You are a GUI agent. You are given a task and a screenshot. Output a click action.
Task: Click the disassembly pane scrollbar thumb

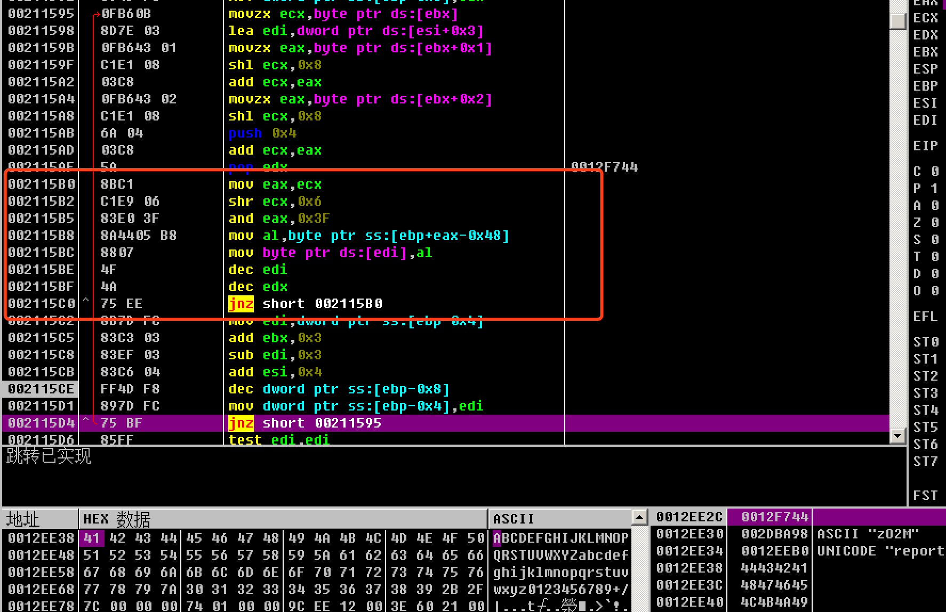click(898, 21)
